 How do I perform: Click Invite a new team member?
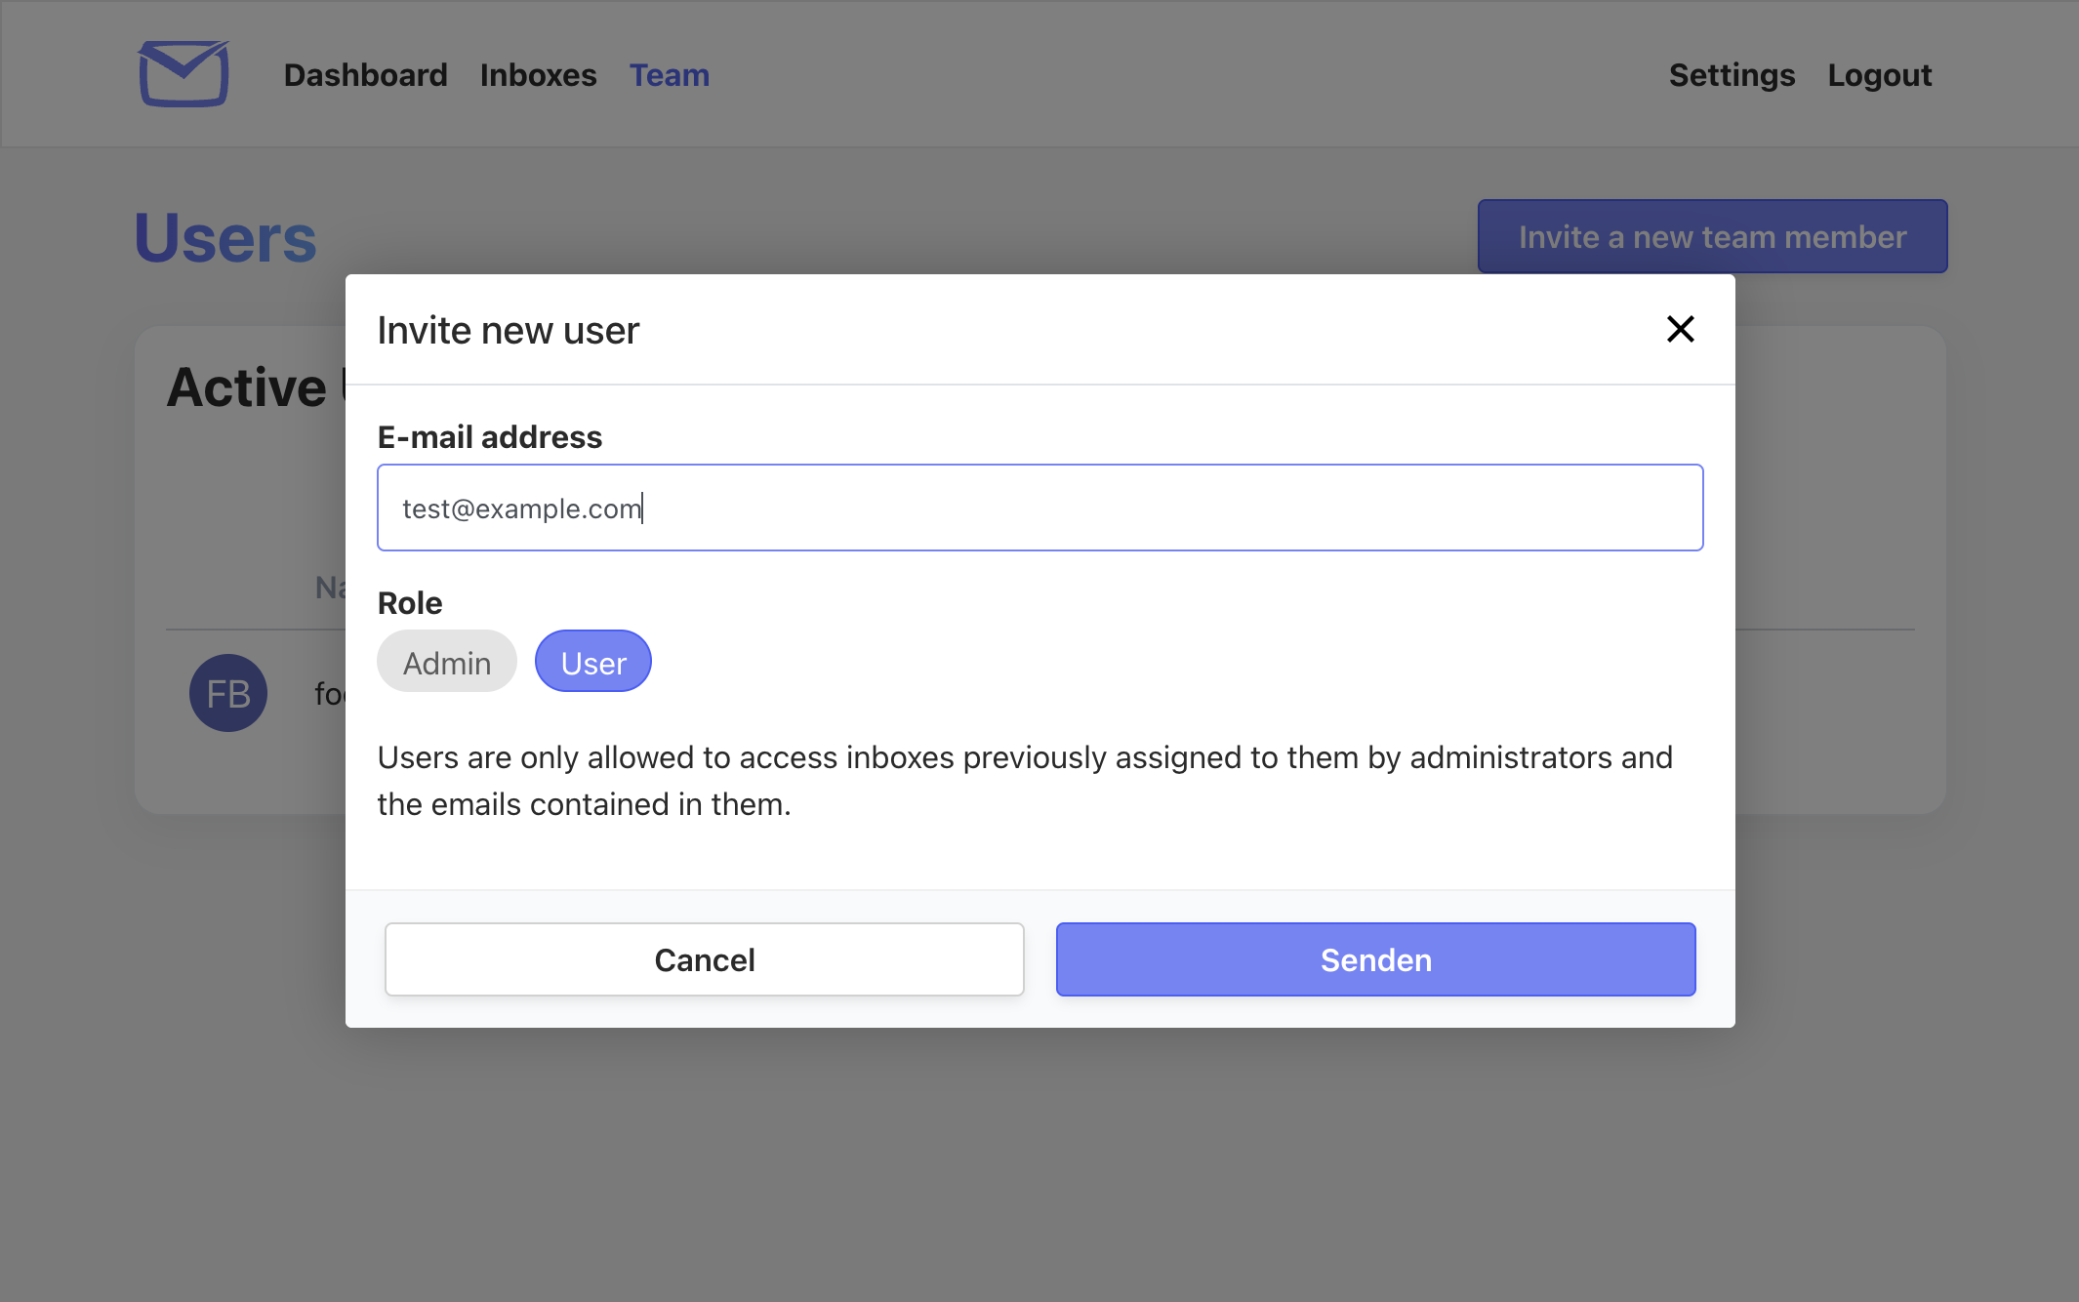(x=1712, y=237)
